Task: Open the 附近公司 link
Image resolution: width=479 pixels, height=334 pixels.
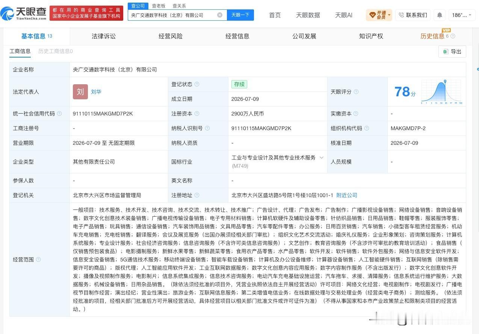Action: pyautogui.click(x=347, y=195)
